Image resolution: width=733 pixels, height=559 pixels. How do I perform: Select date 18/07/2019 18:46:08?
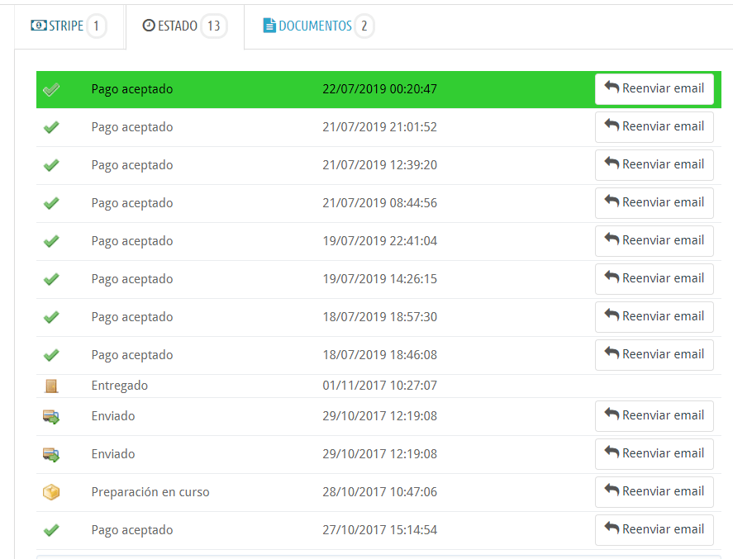coord(379,355)
